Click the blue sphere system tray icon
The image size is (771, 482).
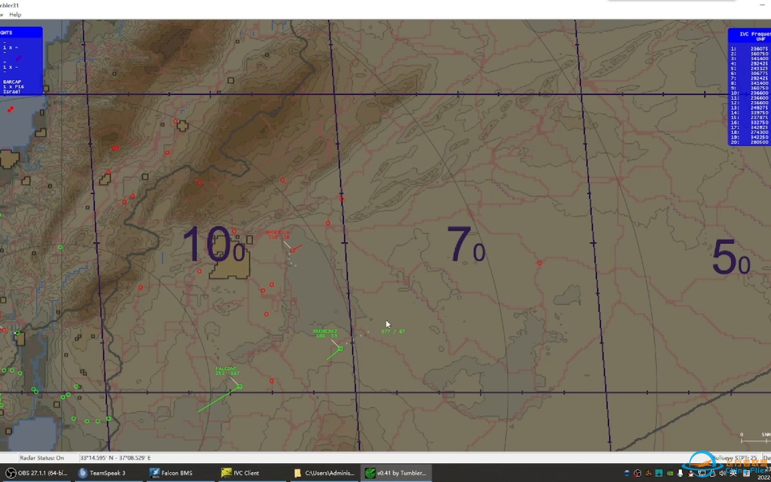[x=627, y=473]
